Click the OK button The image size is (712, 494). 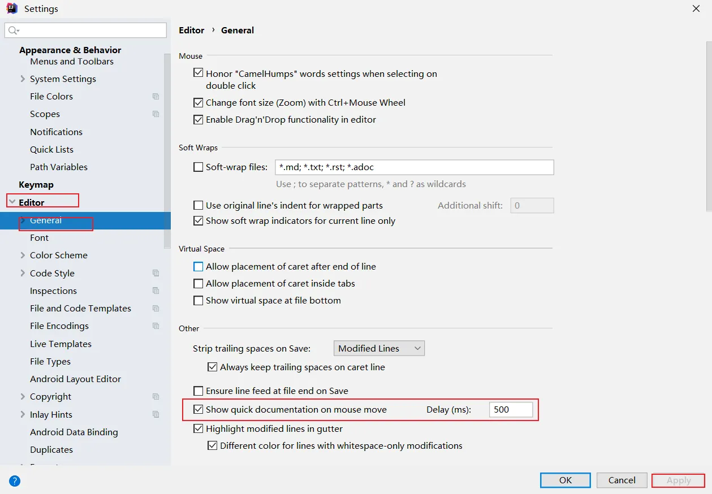coord(566,480)
